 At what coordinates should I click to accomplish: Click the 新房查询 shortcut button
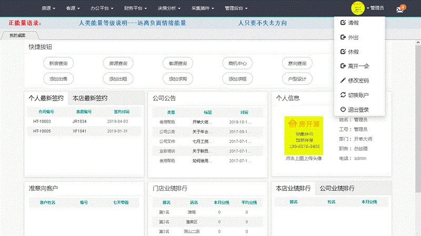[x=58, y=63]
